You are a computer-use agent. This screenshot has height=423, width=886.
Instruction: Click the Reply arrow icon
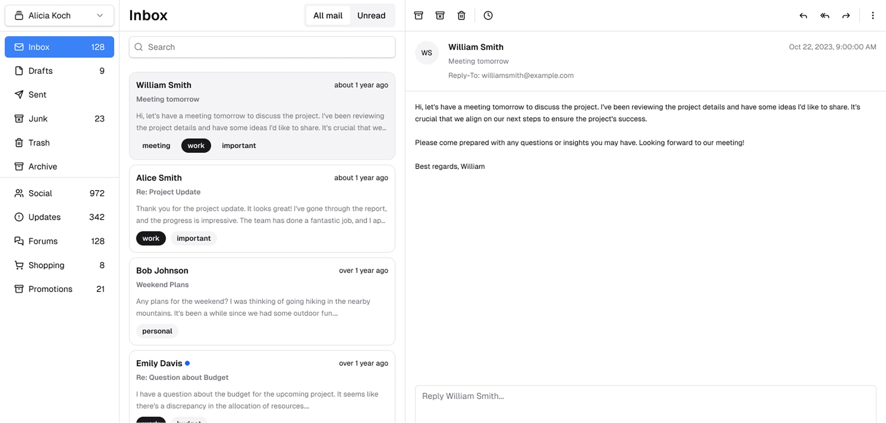coord(803,15)
